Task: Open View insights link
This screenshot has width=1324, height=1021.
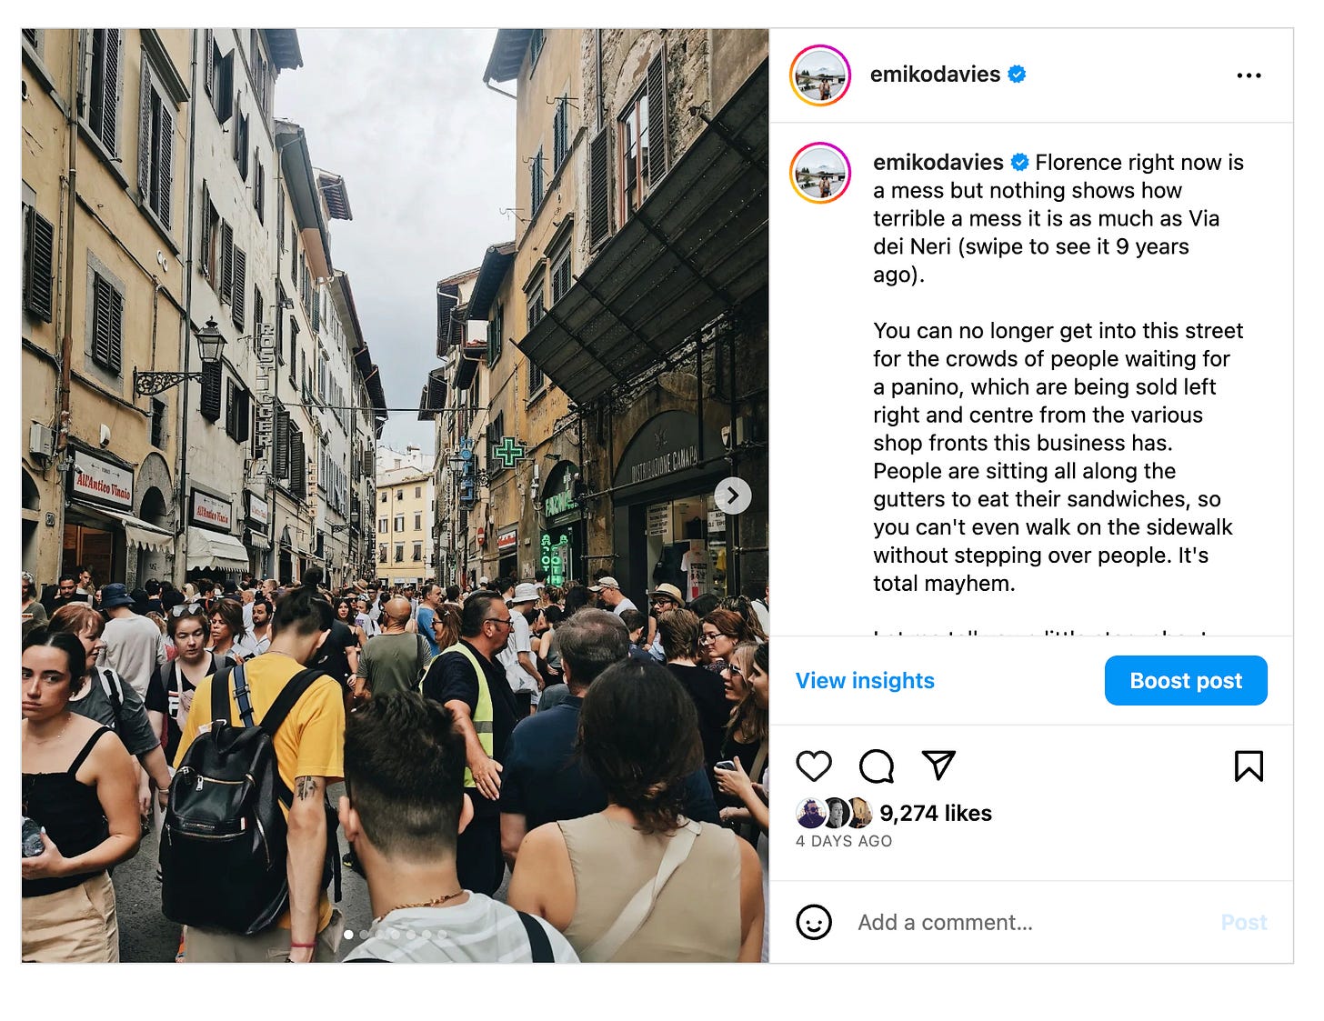Action: tap(865, 680)
